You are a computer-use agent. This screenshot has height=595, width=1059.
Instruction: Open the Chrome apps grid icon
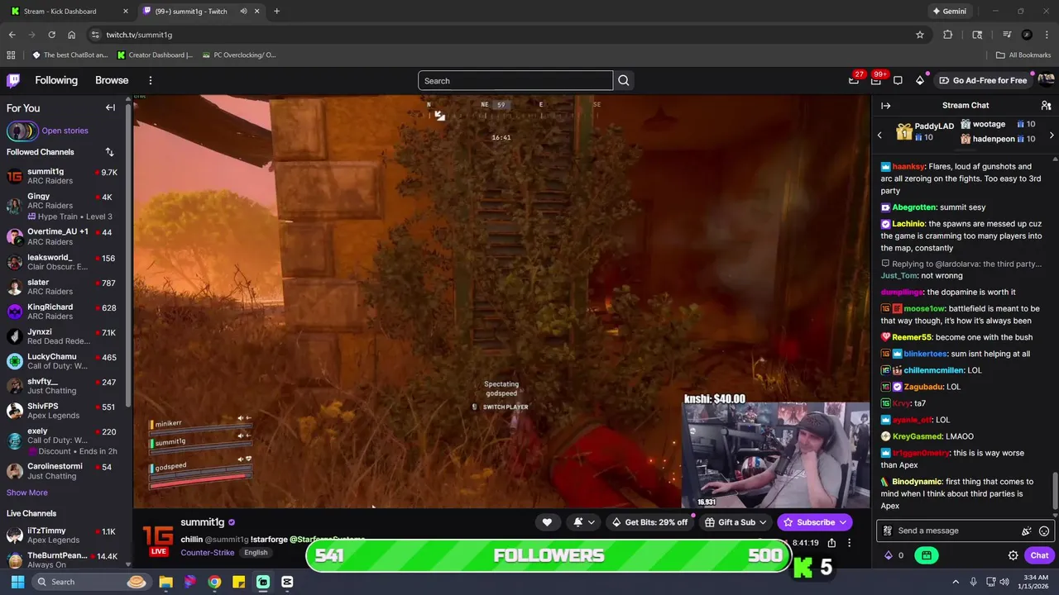[x=11, y=55]
